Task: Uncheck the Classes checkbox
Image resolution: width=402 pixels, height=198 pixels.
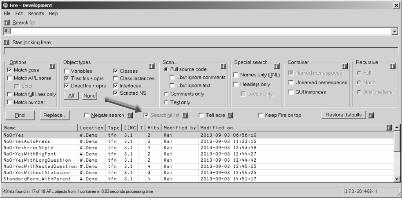Action: (115, 71)
